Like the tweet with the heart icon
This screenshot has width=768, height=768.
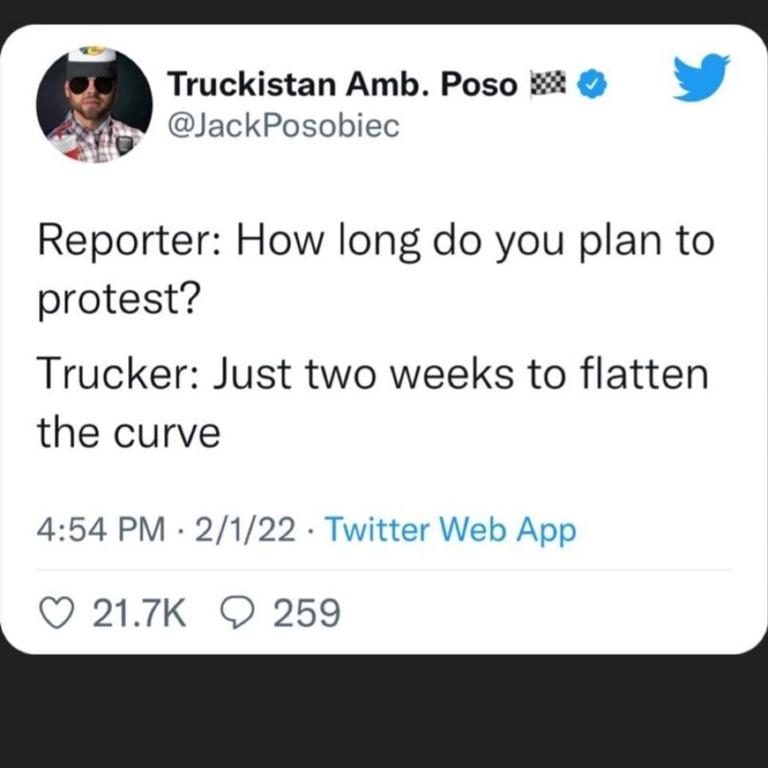point(59,613)
